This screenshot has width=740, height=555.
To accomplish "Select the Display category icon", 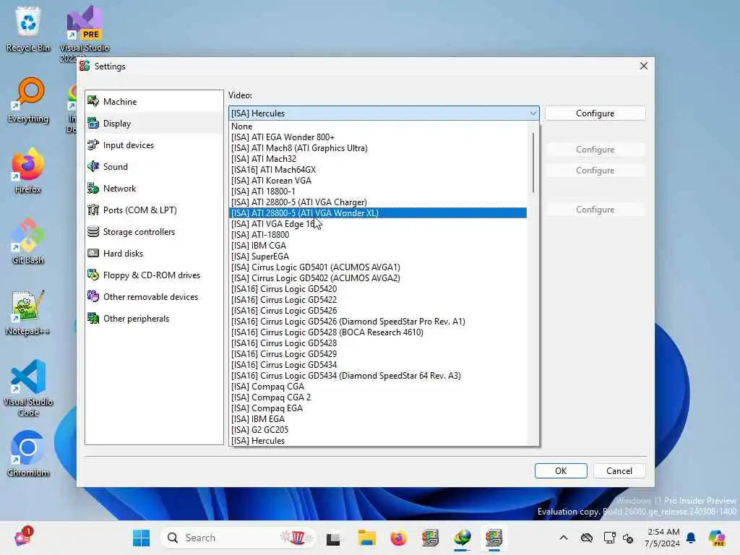I will click(93, 123).
